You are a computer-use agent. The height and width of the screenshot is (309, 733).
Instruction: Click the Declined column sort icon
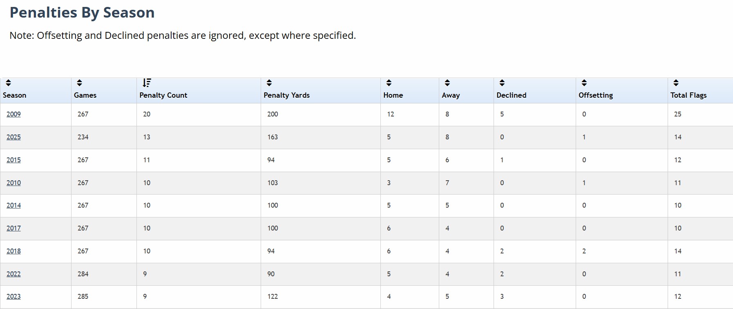(502, 83)
